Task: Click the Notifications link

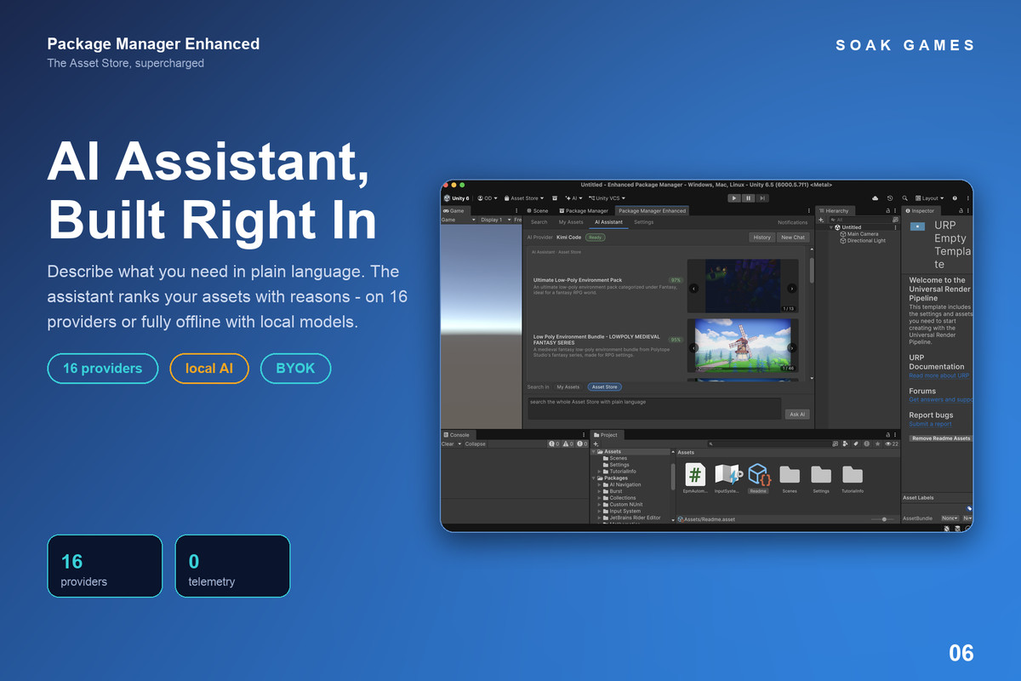Action: pos(792,222)
